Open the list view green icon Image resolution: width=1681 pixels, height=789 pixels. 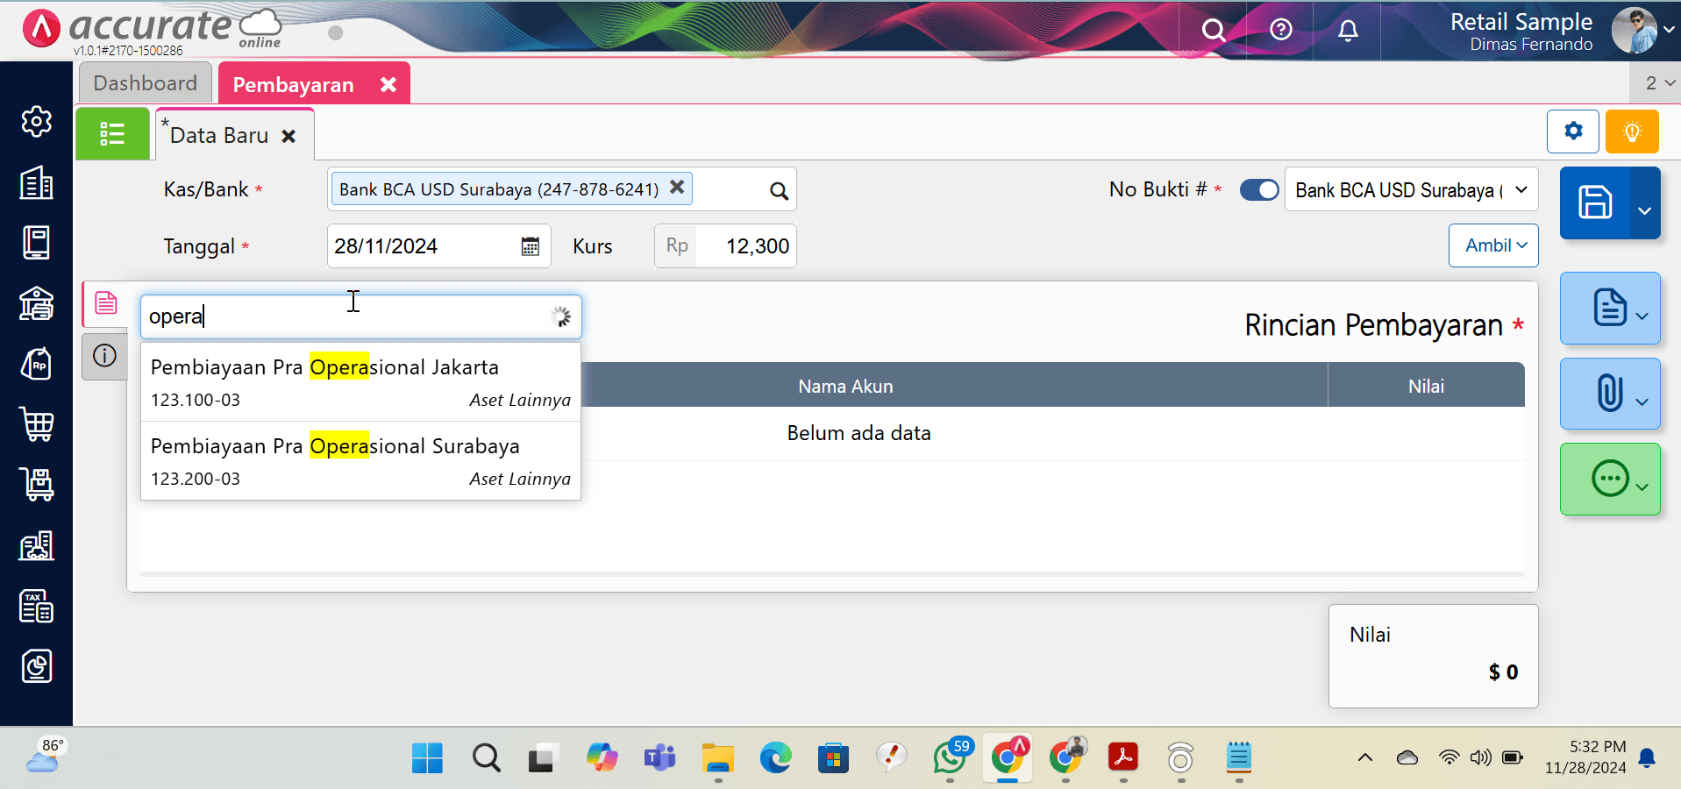coord(112,134)
